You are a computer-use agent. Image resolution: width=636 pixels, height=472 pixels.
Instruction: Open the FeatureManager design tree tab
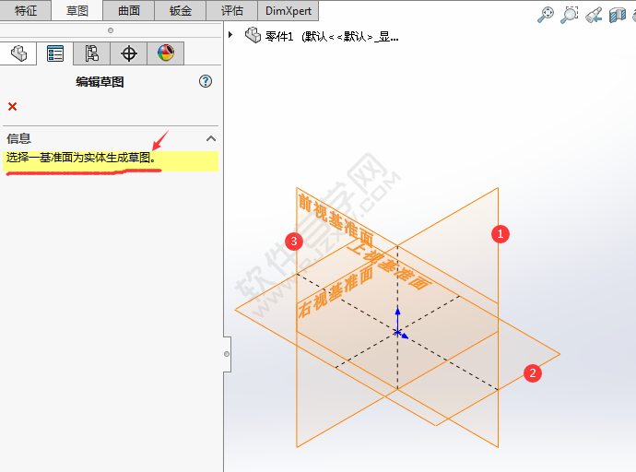[18, 53]
